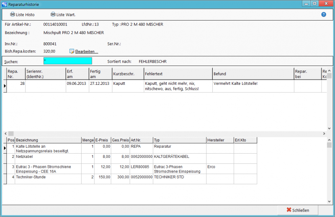Sort by the Befund column header
This screenshot has height=217, width=335.
[253, 74]
